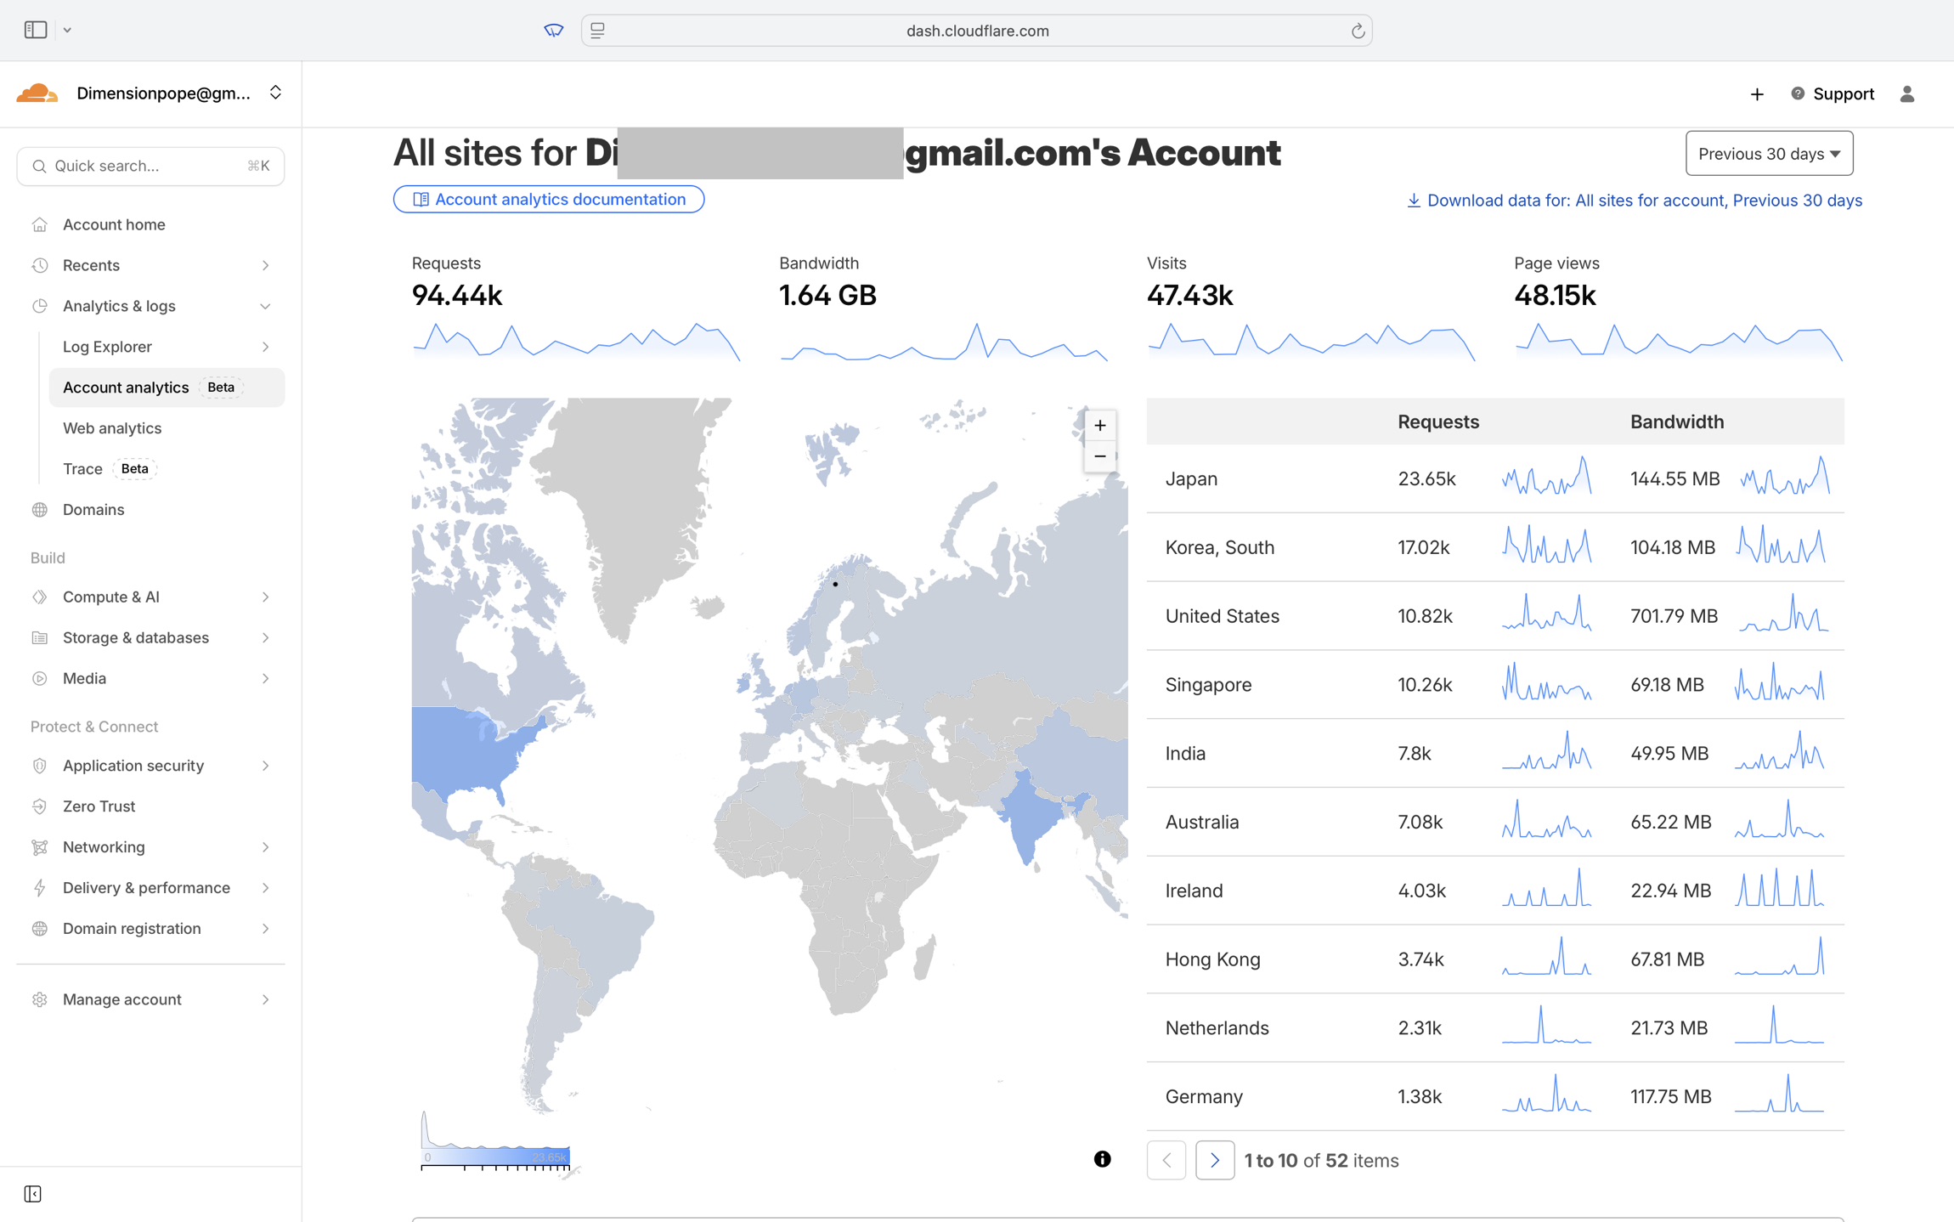
Task: Collapse the sidebar panel icon
Action: pos(33,1194)
